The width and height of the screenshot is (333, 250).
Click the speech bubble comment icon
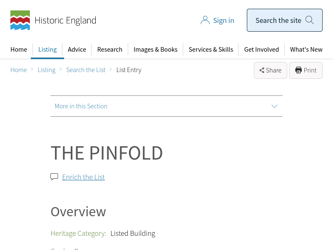pyautogui.click(x=54, y=177)
